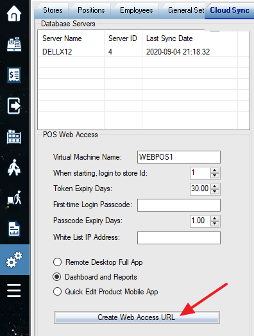Open the delivery hand truck icon
Screen dimensions: 254x336
[14, 197]
